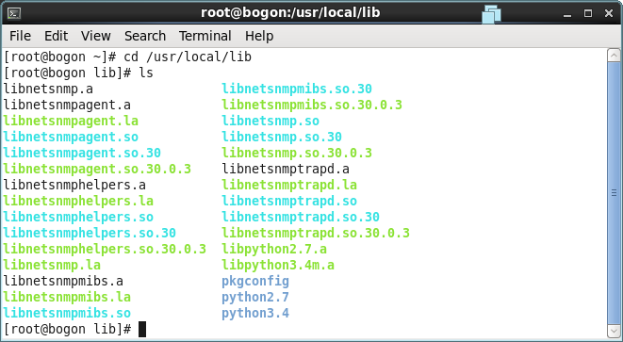Click the scrollbar up arrow

pyautogui.click(x=614, y=56)
